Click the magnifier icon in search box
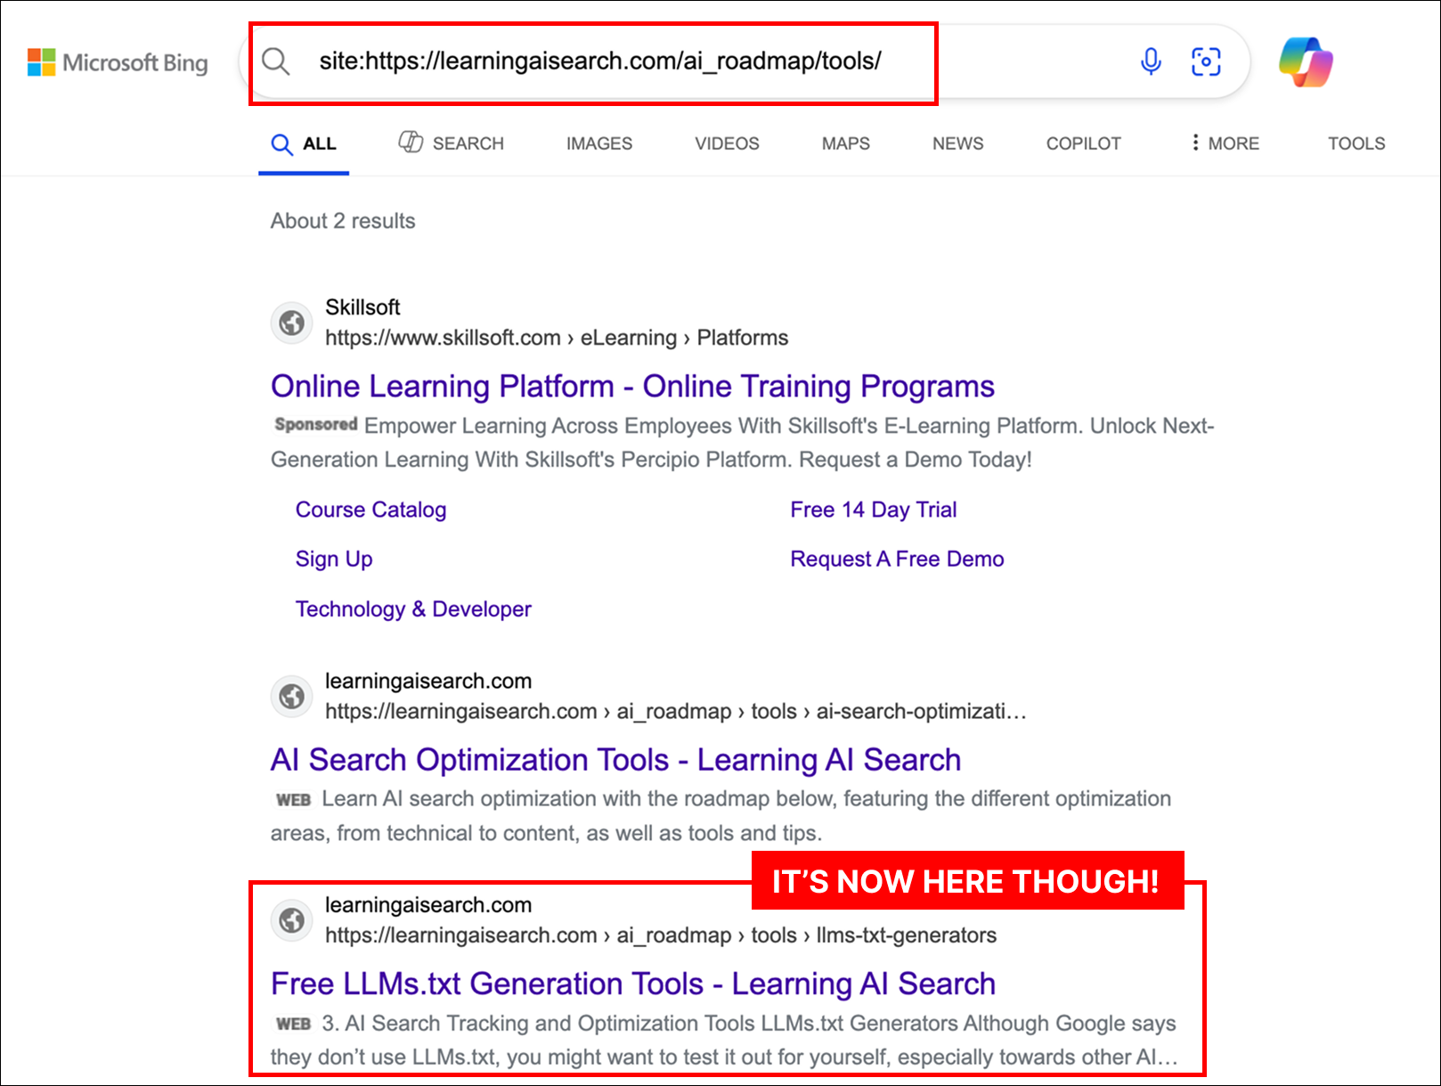The width and height of the screenshot is (1441, 1086). tap(276, 61)
